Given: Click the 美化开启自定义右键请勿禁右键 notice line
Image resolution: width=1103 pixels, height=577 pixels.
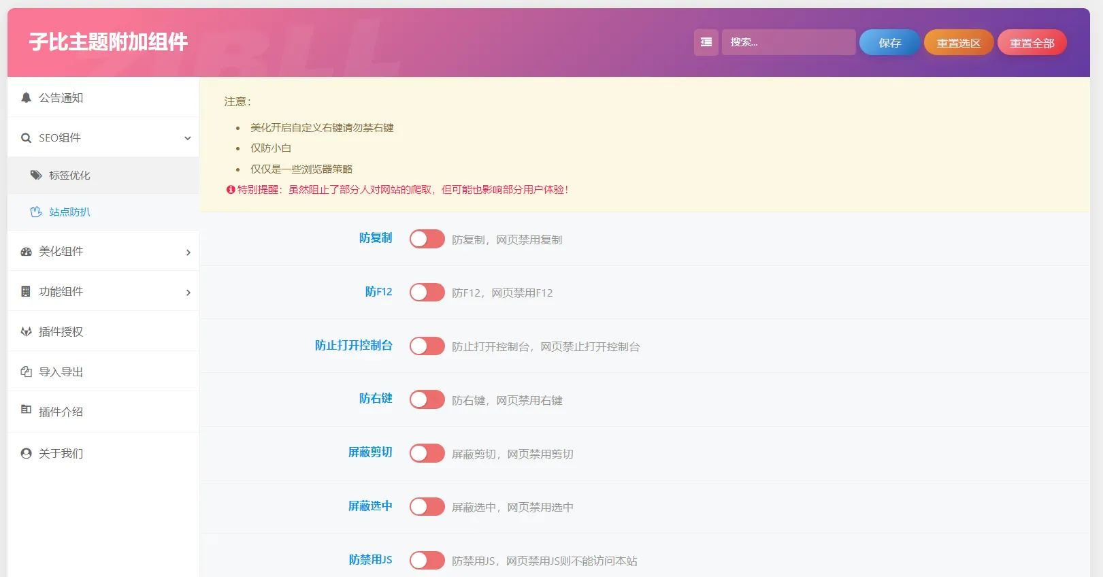Looking at the screenshot, I should tap(322, 127).
